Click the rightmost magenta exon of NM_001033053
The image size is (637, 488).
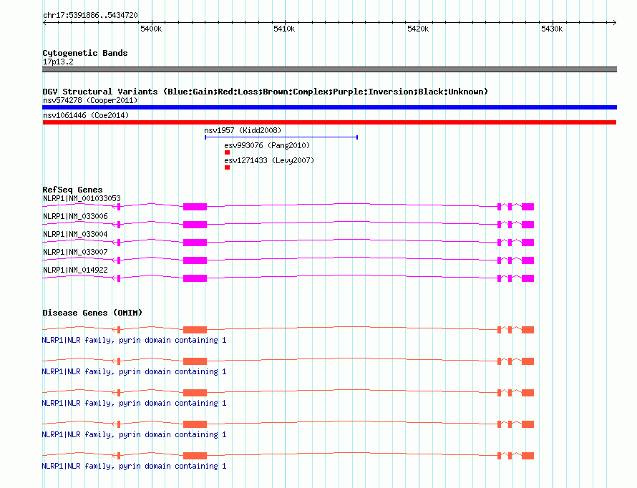click(x=527, y=207)
